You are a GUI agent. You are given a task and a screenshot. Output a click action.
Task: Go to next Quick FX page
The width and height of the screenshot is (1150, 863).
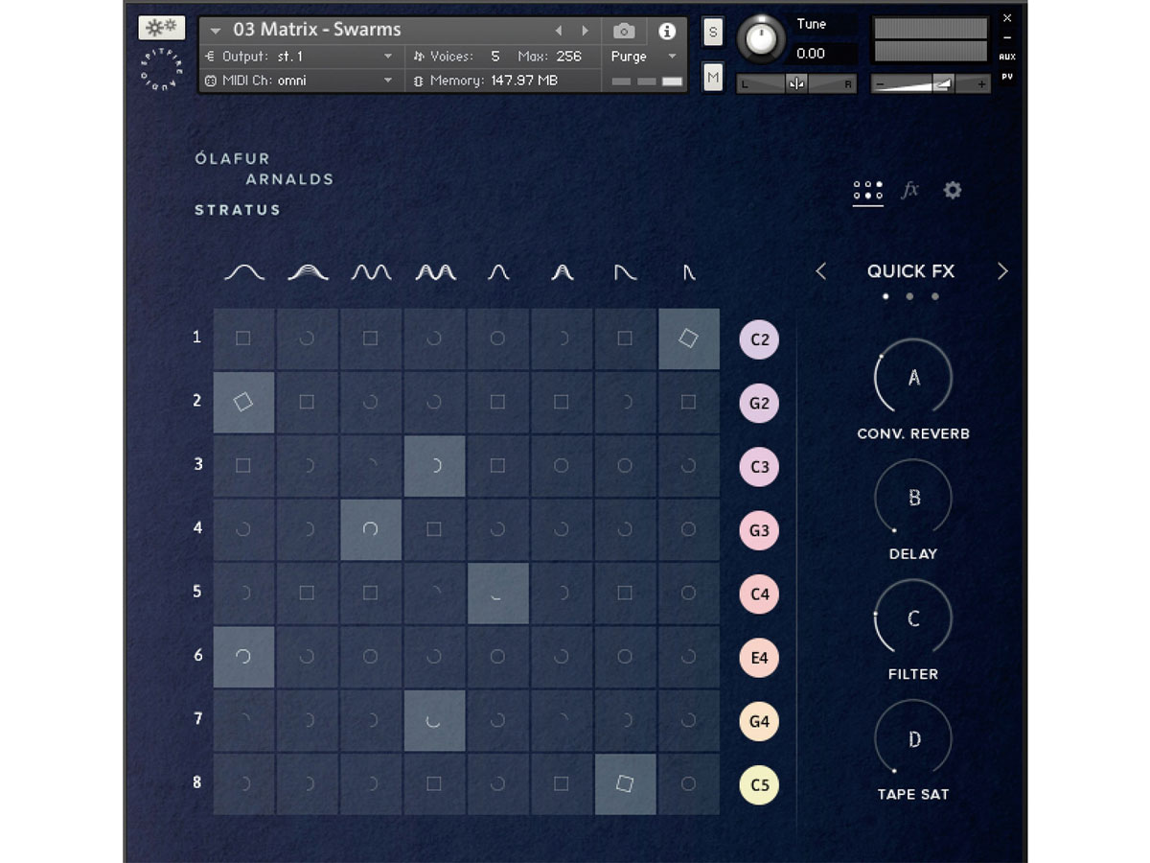point(1002,271)
